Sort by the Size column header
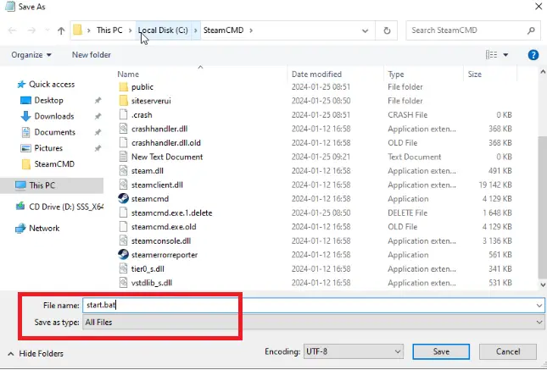The width and height of the screenshot is (547, 370). coord(474,75)
